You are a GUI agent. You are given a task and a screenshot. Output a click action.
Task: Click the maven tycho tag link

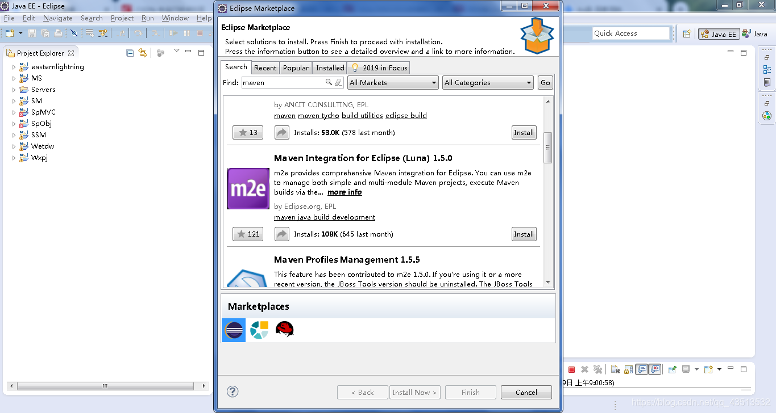(x=318, y=116)
